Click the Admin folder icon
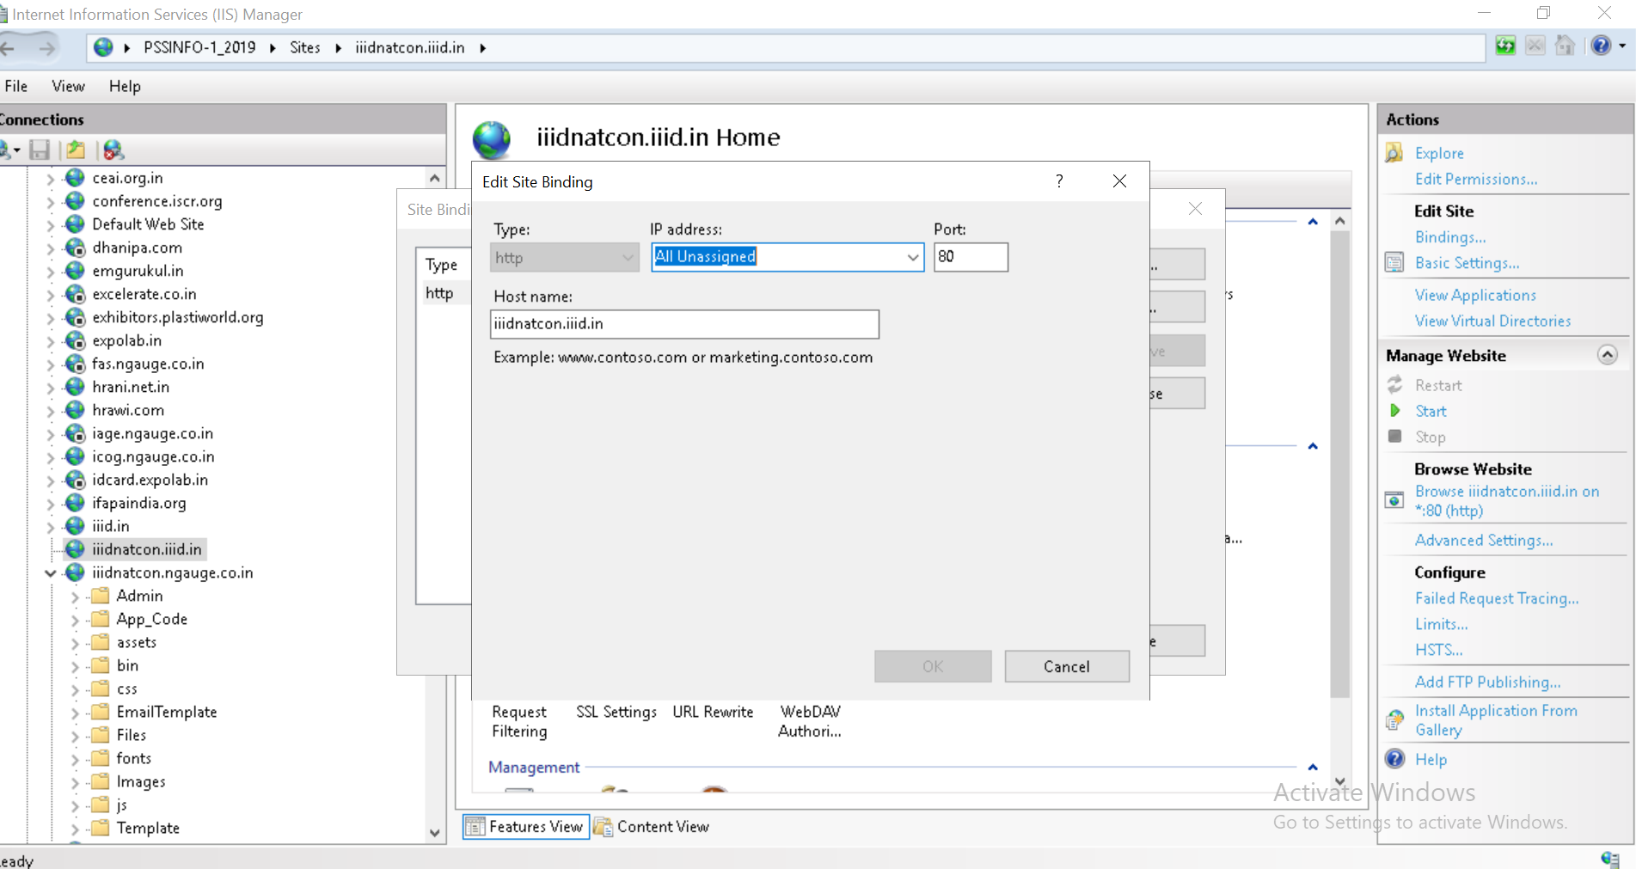 [x=101, y=596]
